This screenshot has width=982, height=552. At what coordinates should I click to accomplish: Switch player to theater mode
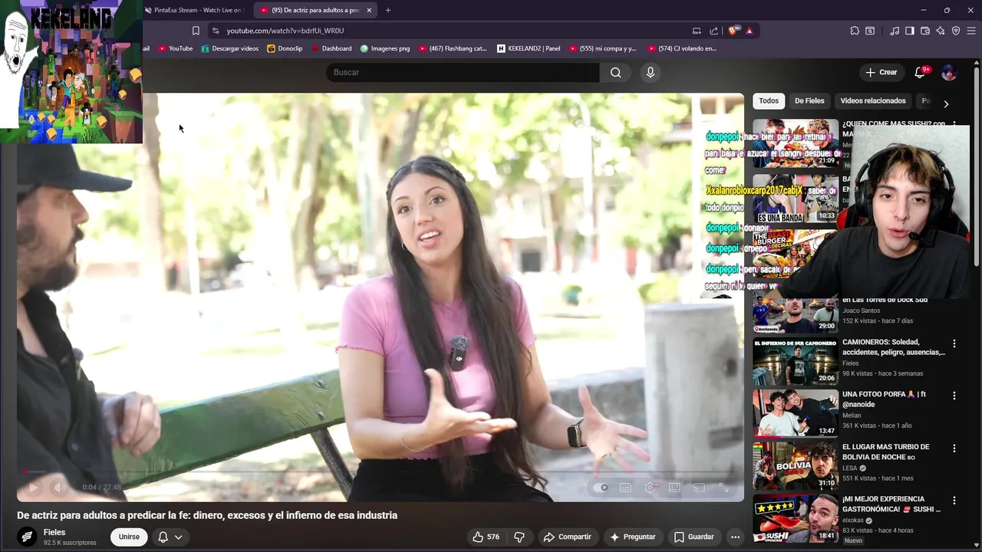coord(674,488)
